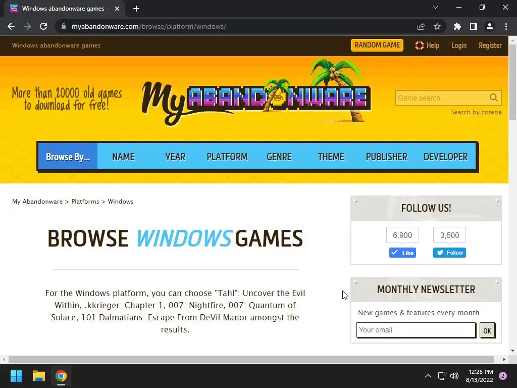Click Platforms breadcrumb link
The height and width of the screenshot is (388, 517).
(x=85, y=202)
